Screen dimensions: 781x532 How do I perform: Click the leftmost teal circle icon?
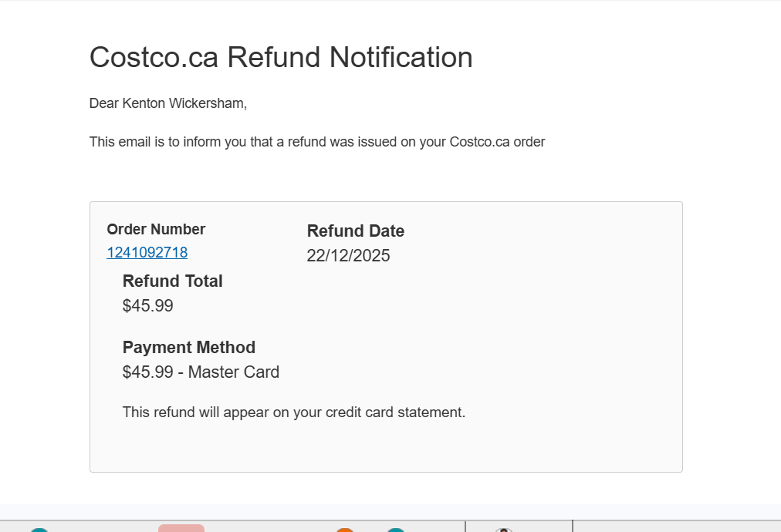pos(39,530)
